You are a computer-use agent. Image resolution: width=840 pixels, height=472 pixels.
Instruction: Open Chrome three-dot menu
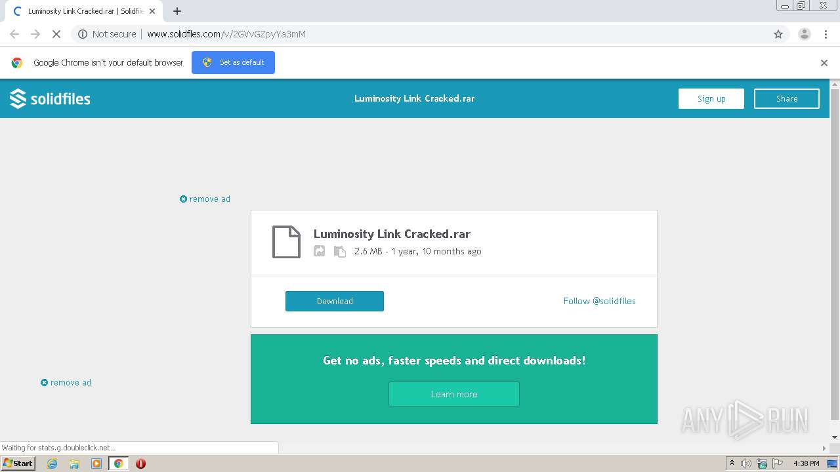pos(826,34)
